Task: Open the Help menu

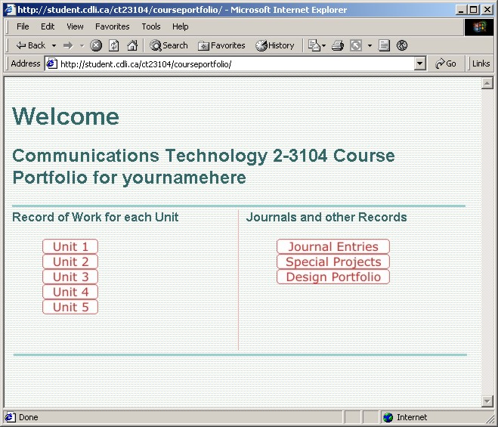Action: click(181, 26)
